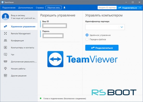Click the large blue Подключиться button
The width and height of the screenshot is (143, 102).
tap(102, 48)
